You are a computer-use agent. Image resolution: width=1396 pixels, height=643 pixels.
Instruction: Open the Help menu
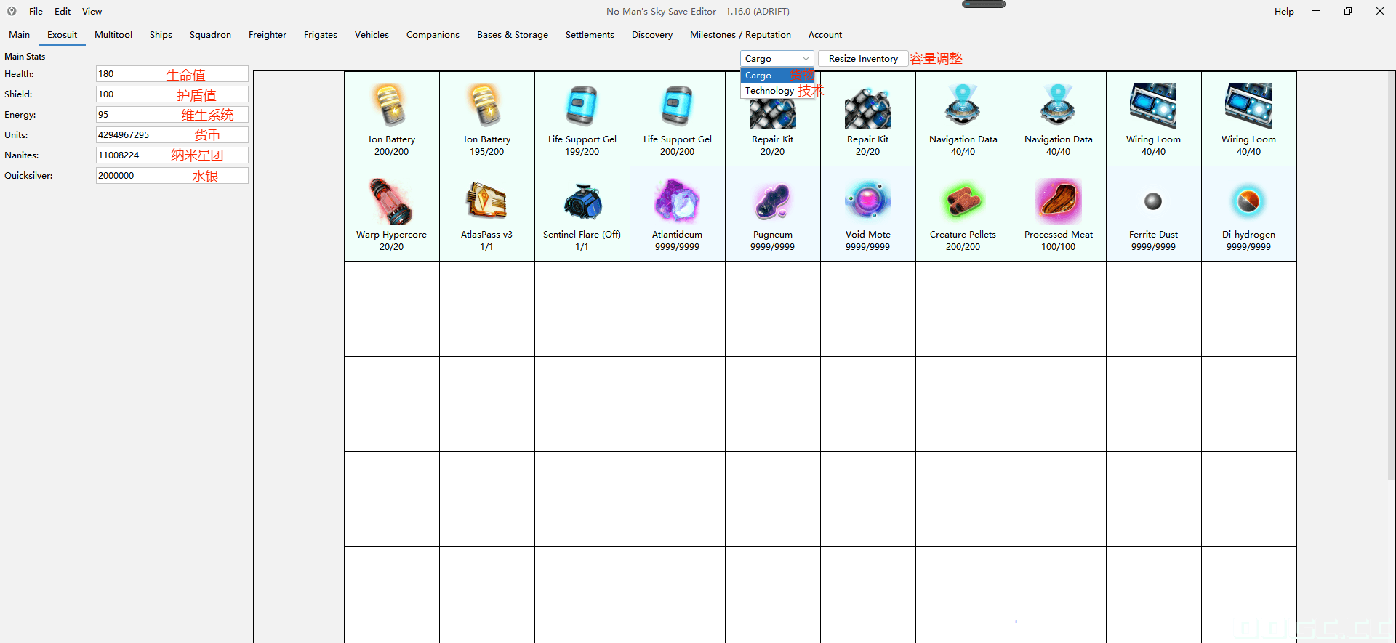point(1284,11)
